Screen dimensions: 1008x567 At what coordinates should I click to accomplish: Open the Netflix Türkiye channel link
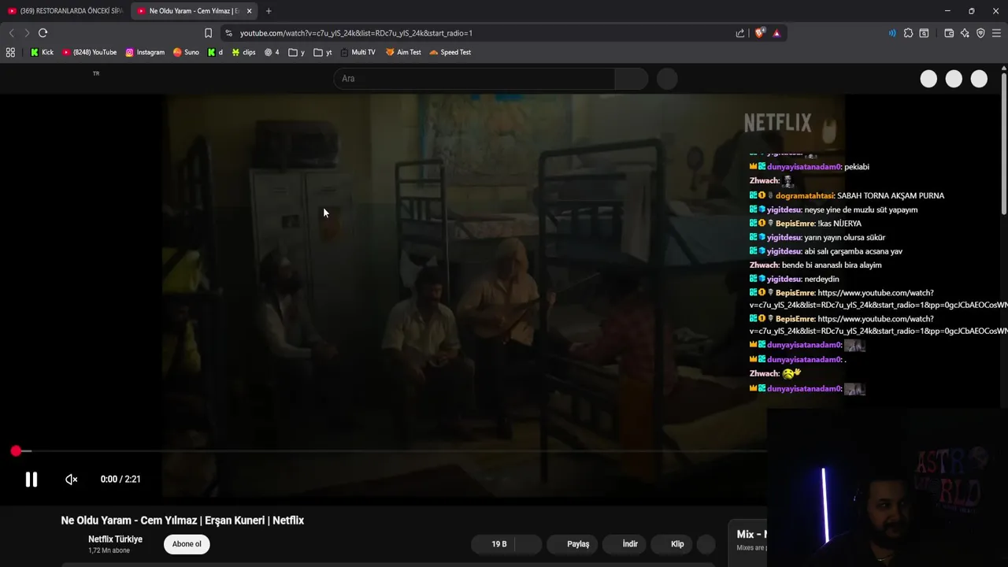point(115,539)
